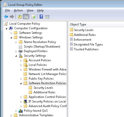Open Help via blue question mark icon
The width and height of the screenshot is (124, 117).
click(41, 17)
